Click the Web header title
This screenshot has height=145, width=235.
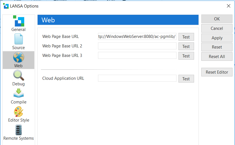click(48, 20)
